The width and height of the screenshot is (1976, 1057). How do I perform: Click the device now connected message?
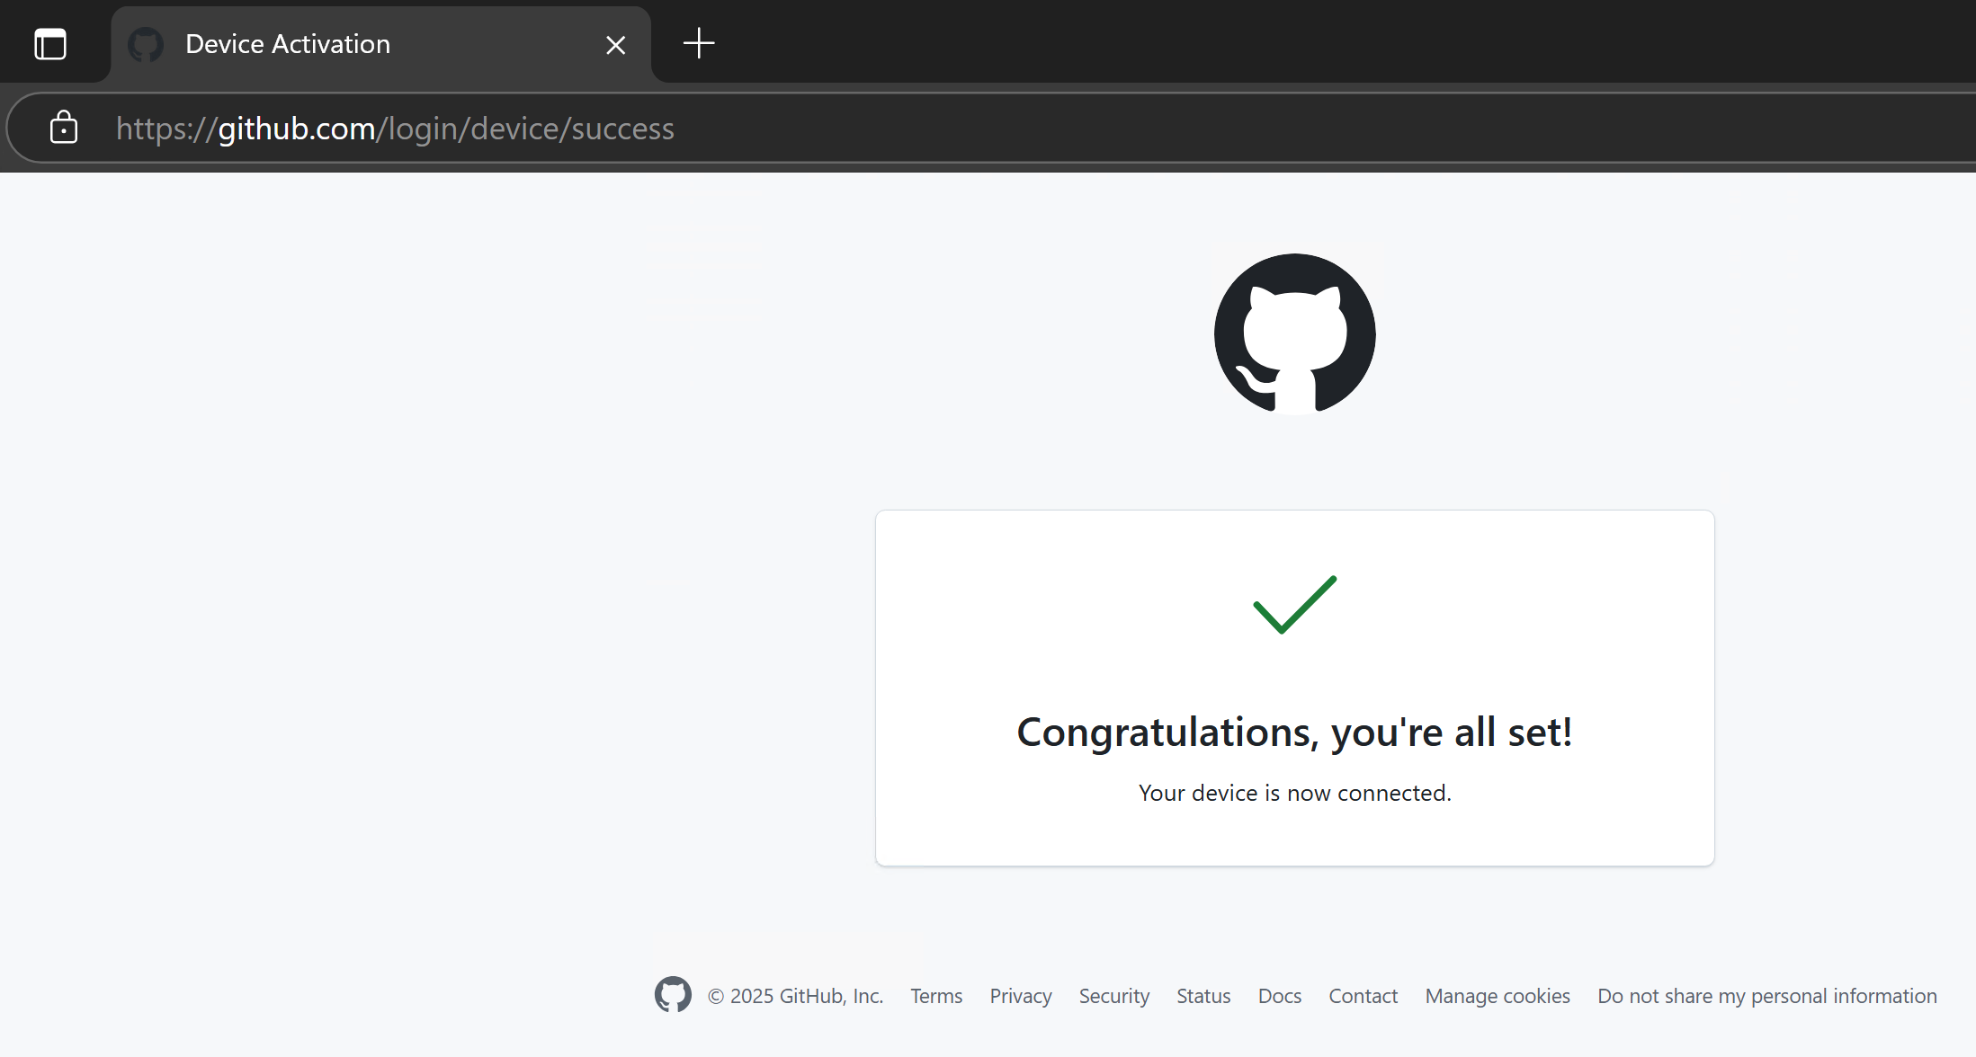1294,793
